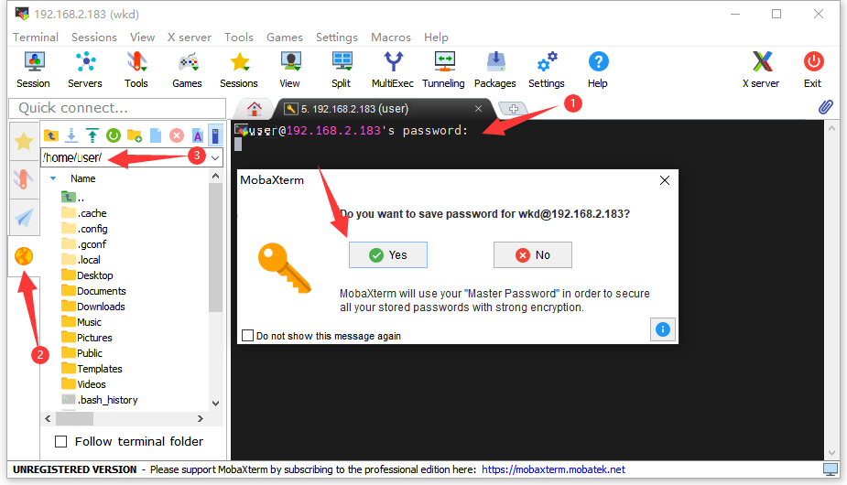Select the Documents folder

click(x=93, y=291)
